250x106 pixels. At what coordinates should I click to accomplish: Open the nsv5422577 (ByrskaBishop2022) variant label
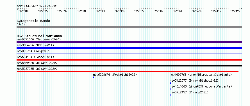coord(194,80)
